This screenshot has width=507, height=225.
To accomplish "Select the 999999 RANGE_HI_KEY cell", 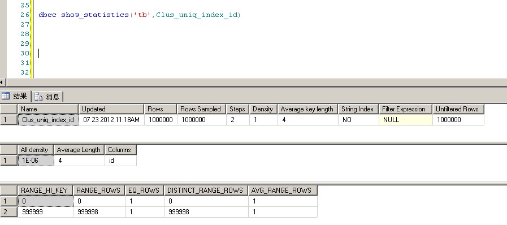I will 45,212.
